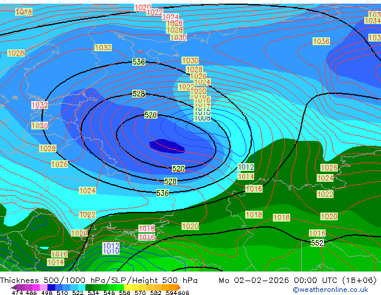Click legend value 570
The width and height of the screenshot is (381, 295).
coord(140,293)
